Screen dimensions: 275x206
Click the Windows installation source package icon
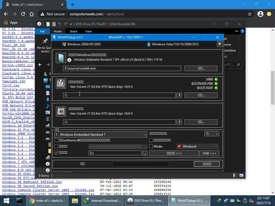[61, 58]
